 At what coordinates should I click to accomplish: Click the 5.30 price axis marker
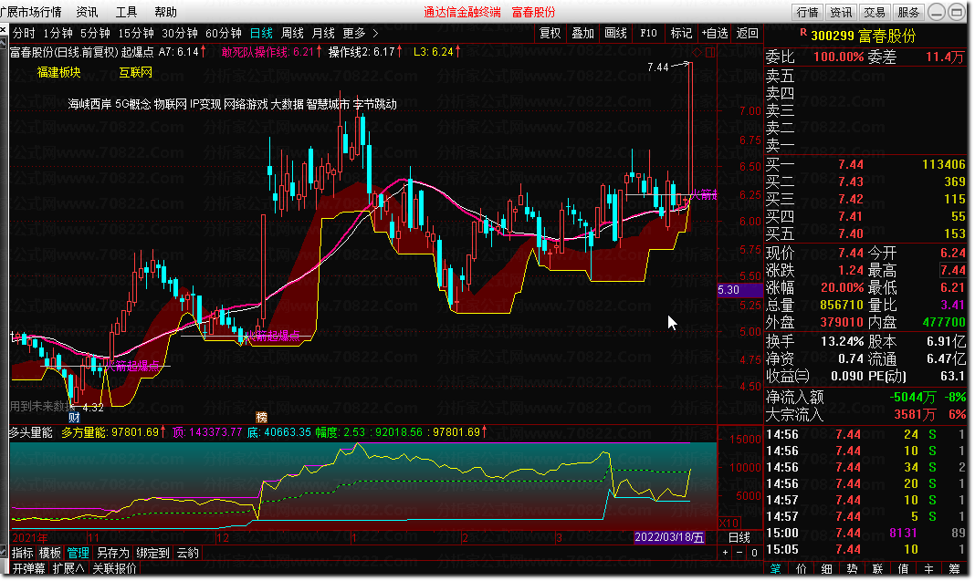pyautogui.click(x=739, y=289)
